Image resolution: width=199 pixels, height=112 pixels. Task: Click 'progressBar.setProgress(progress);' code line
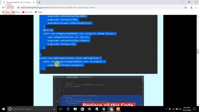[x=66, y=65]
